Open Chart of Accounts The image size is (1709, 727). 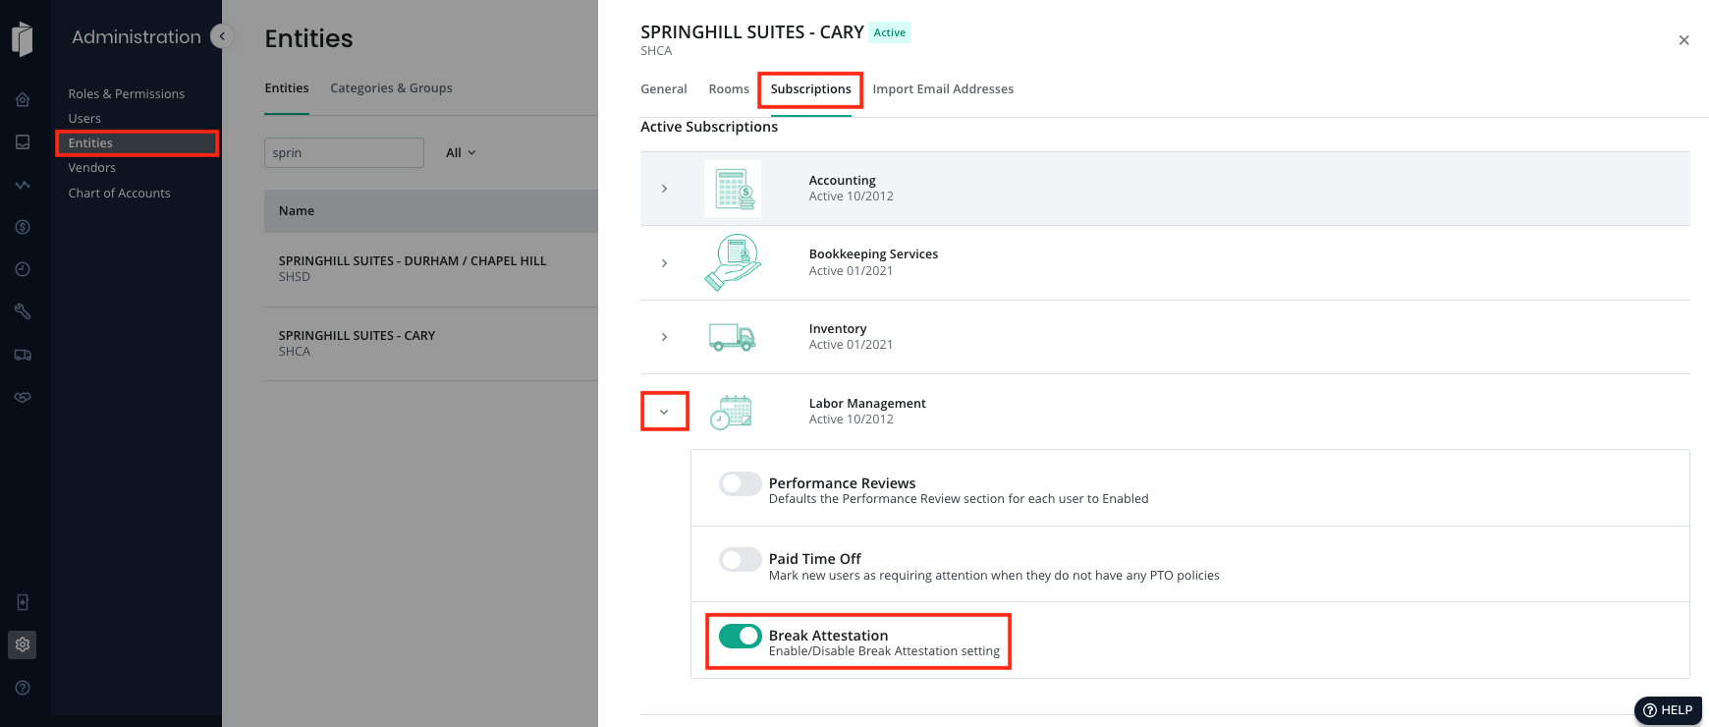coord(120,194)
